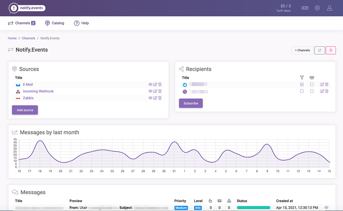This screenshot has width=343, height=211.
Task: Click the group icon in Recipients header
Action: click(x=312, y=77)
